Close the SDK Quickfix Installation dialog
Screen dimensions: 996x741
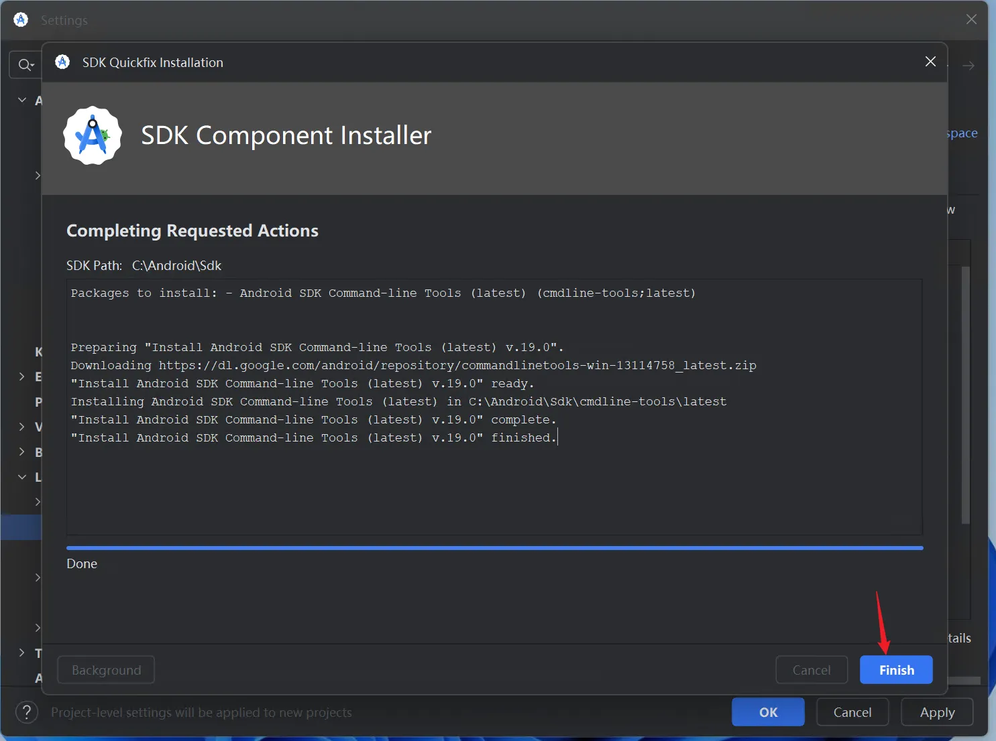(x=930, y=62)
